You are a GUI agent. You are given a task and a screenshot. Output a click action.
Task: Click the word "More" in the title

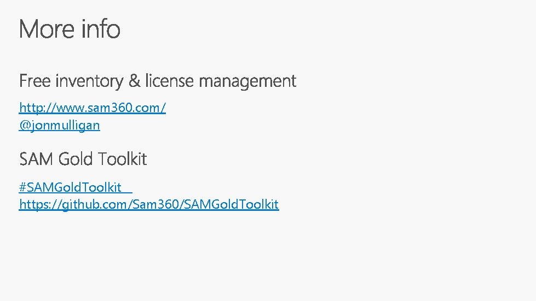[46, 29]
